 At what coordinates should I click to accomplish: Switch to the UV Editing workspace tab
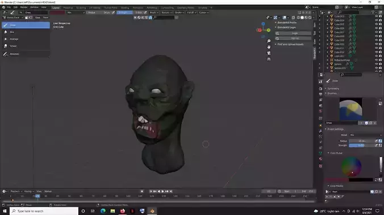pyautogui.click(x=94, y=8)
